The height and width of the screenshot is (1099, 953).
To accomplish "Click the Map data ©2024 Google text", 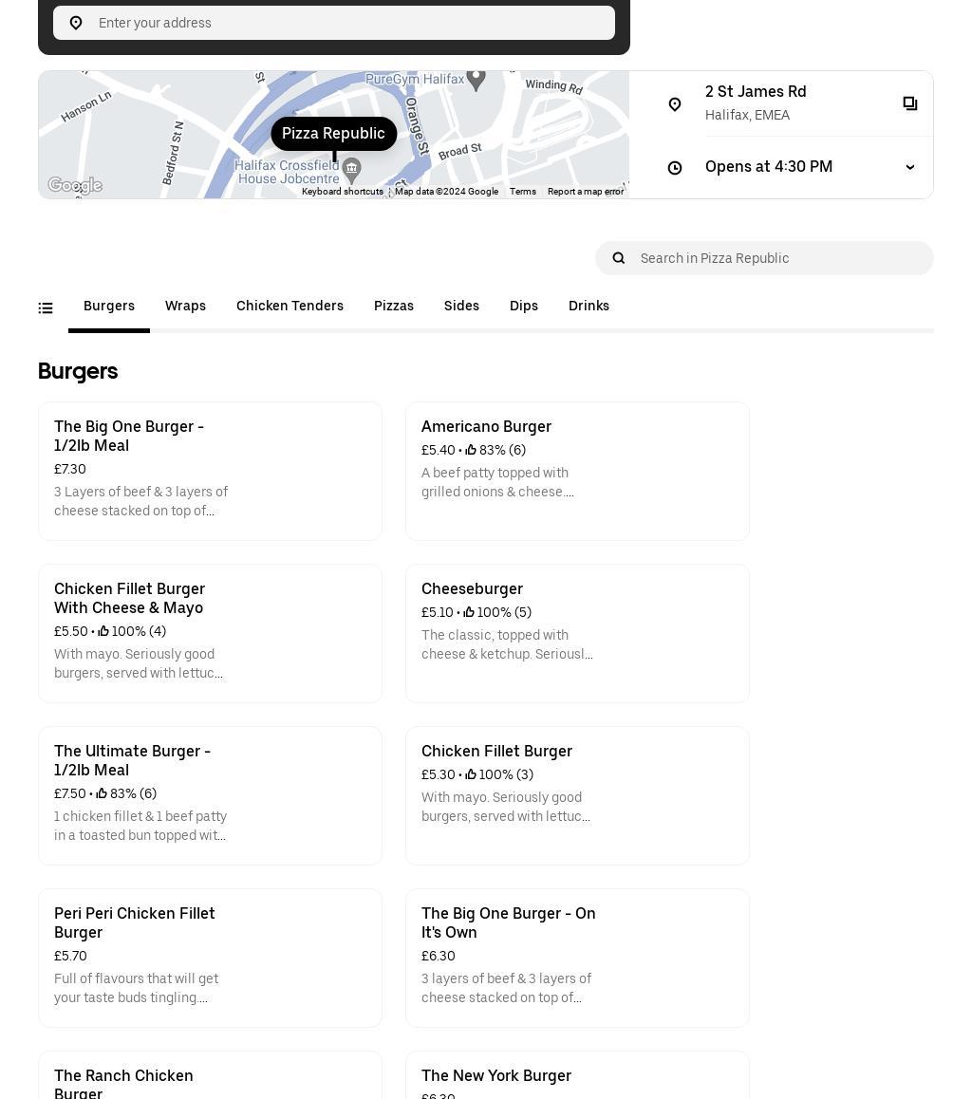I will 447,192.
